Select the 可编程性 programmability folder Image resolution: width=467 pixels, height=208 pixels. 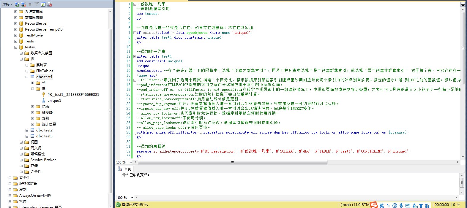(38, 154)
